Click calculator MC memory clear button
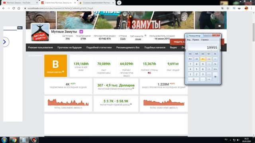This screenshot has width=255, height=143. click(190, 54)
